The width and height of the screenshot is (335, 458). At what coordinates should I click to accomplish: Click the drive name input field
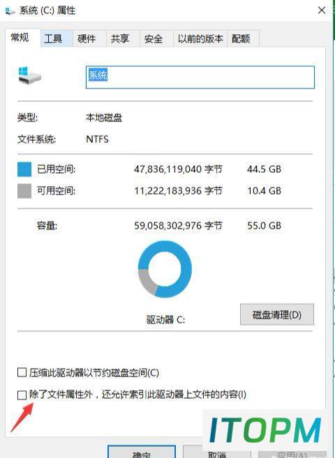click(x=200, y=77)
